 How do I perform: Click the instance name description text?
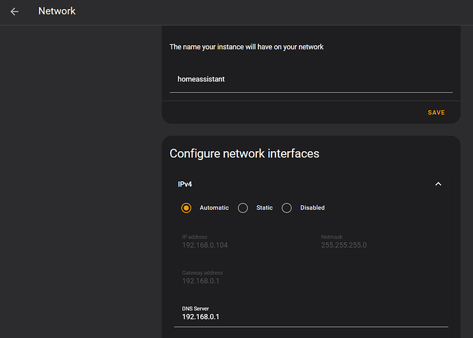(x=246, y=47)
